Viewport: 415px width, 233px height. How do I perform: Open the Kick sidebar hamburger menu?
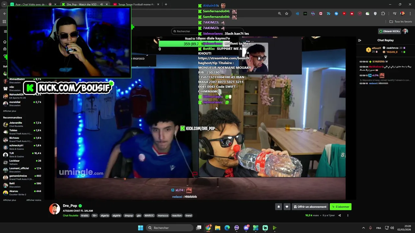pyautogui.click(x=5, y=31)
